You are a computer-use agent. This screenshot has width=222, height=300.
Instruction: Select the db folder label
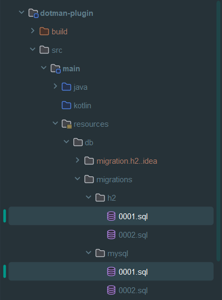pyautogui.click(x=89, y=143)
